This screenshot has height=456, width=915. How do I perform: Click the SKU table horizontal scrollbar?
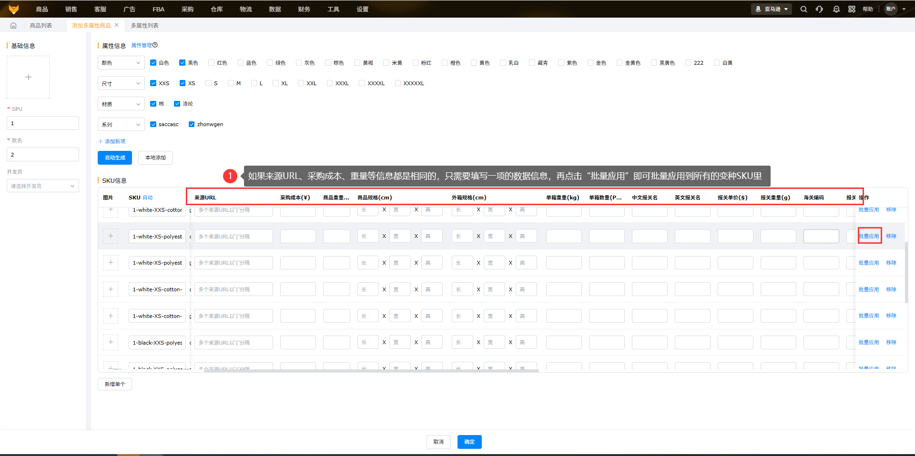pyautogui.click(x=372, y=370)
